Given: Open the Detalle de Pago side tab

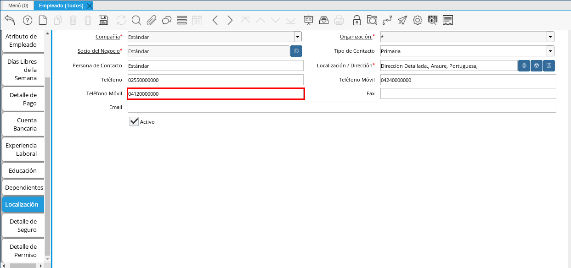Looking at the screenshot, I should pos(23,99).
